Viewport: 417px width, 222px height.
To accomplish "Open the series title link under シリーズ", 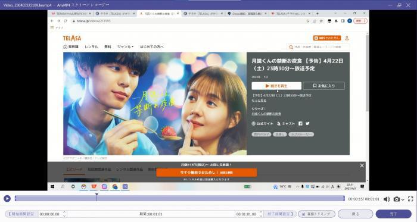I will coord(266,114).
